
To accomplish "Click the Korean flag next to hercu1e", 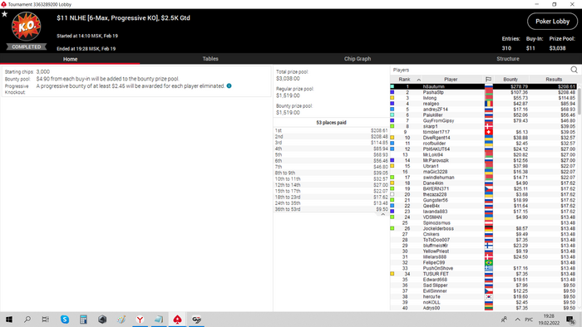I will (x=489, y=296).
